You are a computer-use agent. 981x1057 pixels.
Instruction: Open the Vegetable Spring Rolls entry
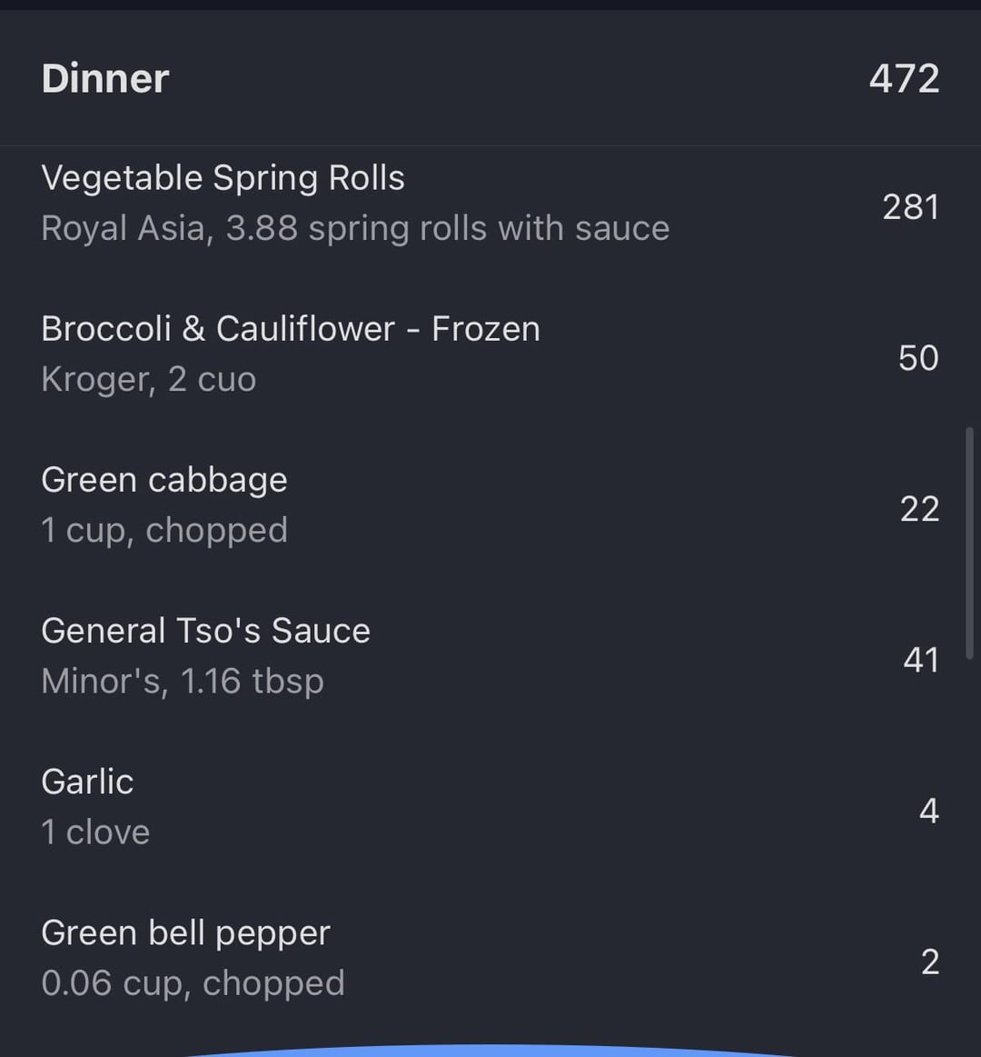[x=223, y=178]
